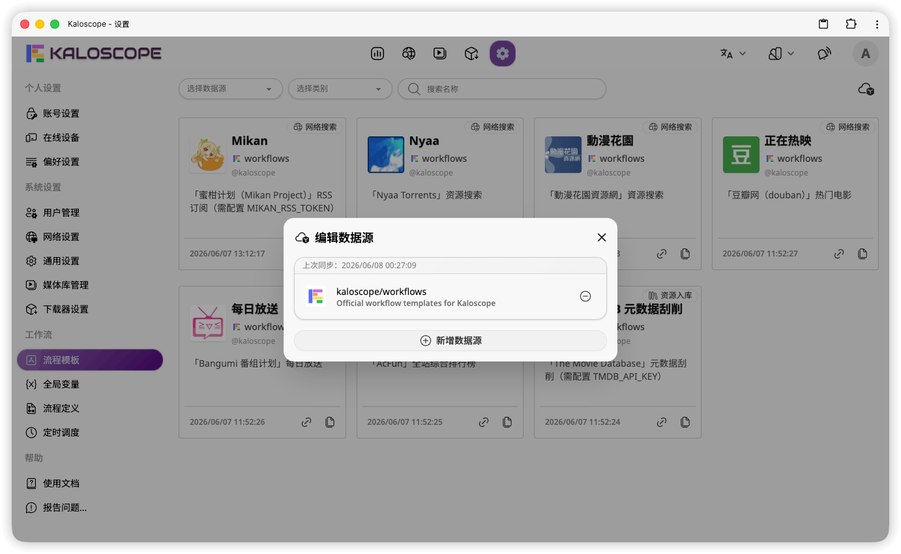Click the 正在热映 green 豆 thumbnail
The width and height of the screenshot is (901, 554).
click(741, 155)
